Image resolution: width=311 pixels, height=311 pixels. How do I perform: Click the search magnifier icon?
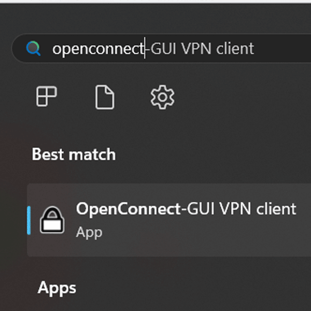tap(33, 49)
